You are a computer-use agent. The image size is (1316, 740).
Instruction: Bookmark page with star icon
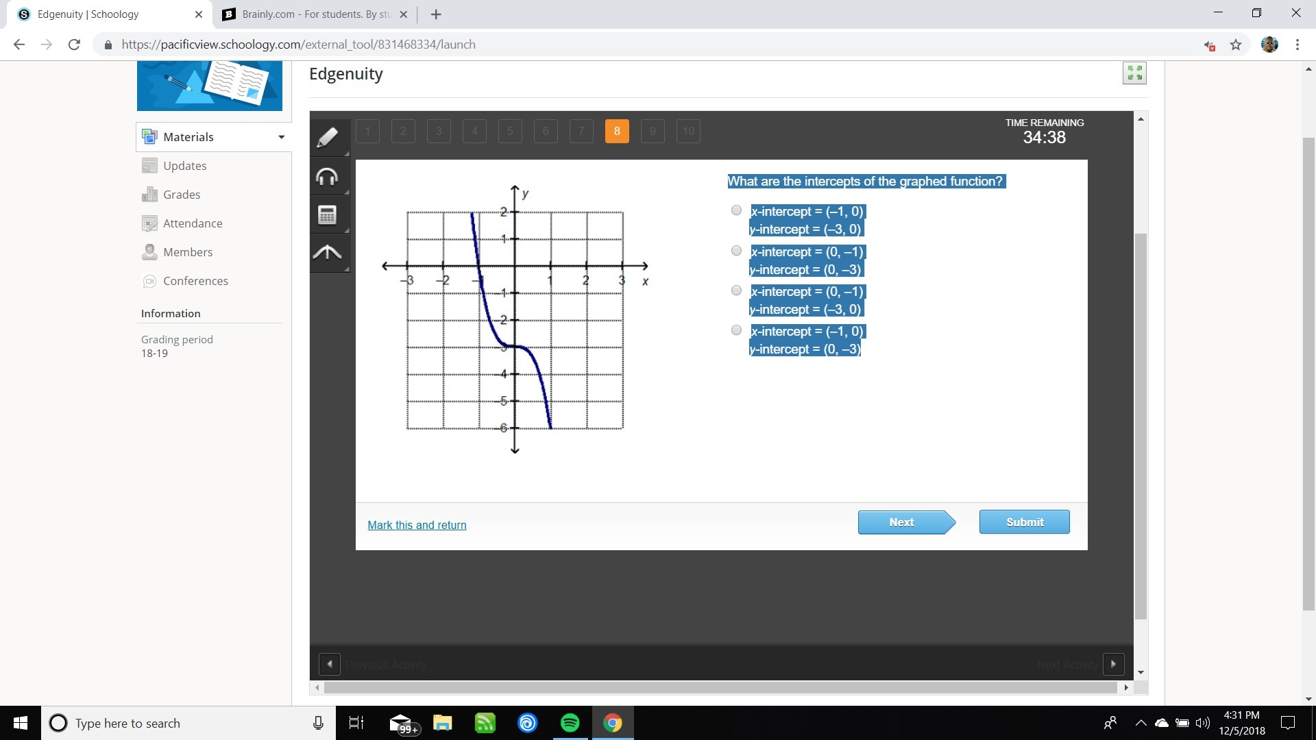[1235, 45]
